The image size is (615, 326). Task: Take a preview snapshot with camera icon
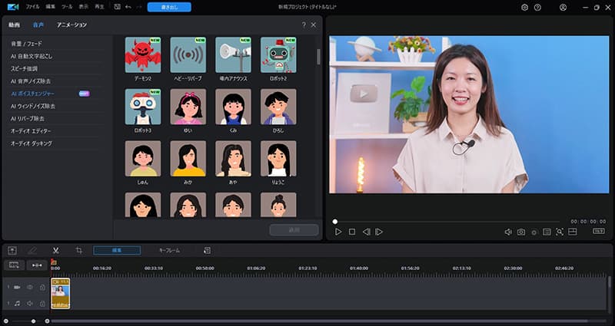coord(521,232)
